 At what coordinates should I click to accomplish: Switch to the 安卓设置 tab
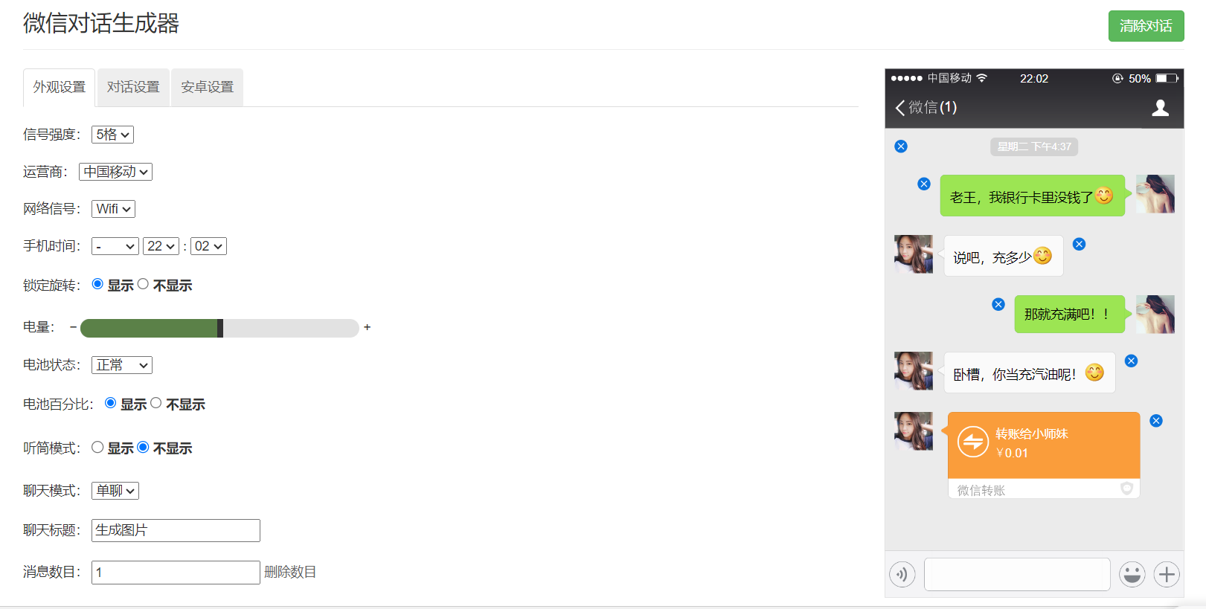(207, 88)
